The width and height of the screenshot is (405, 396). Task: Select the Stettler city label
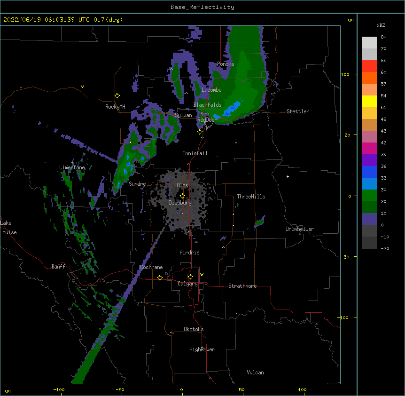click(298, 111)
